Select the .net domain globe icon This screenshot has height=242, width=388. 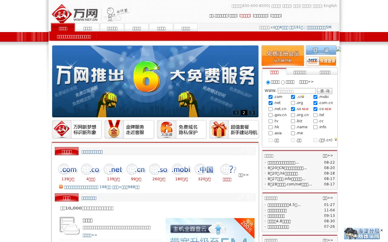(x=113, y=169)
